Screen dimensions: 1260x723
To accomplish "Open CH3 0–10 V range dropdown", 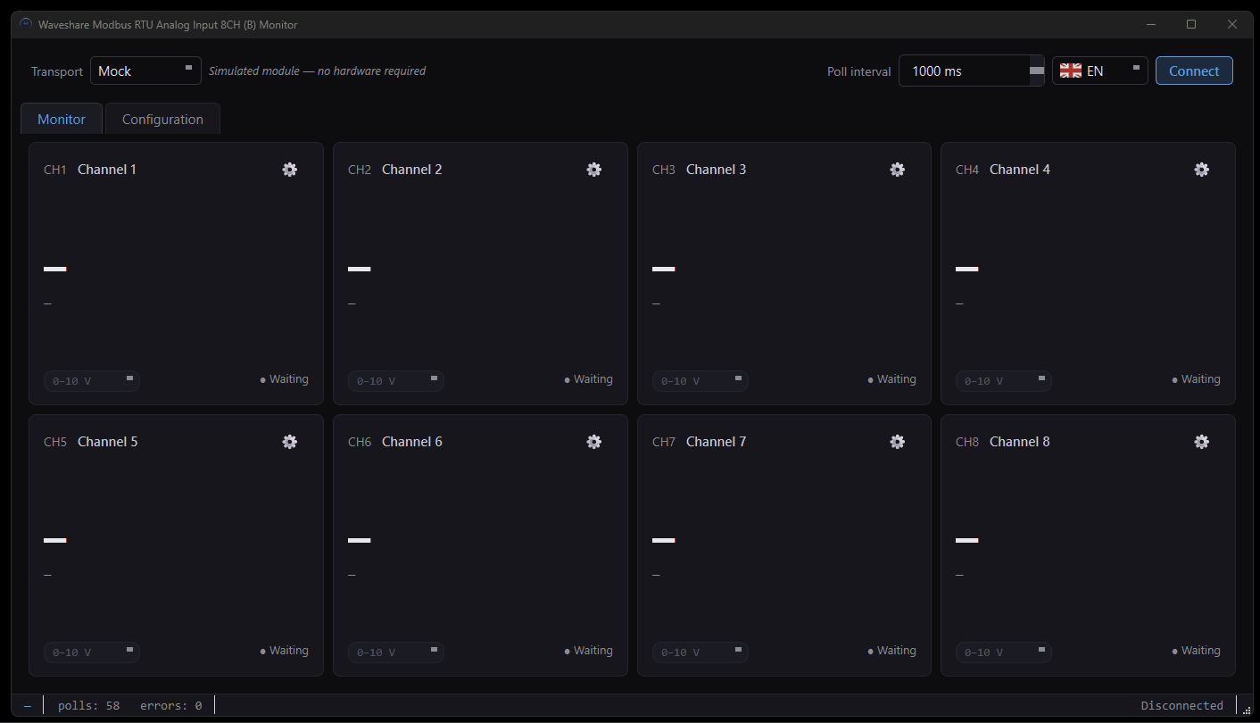I will point(700,381).
